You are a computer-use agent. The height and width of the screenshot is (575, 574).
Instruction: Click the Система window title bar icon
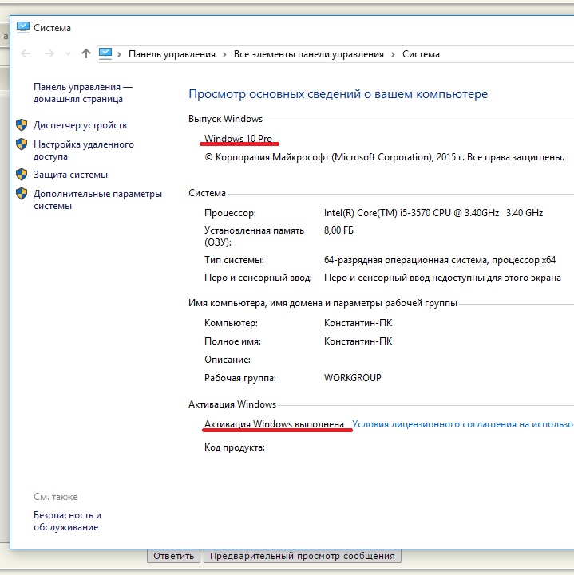coord(22,28)
